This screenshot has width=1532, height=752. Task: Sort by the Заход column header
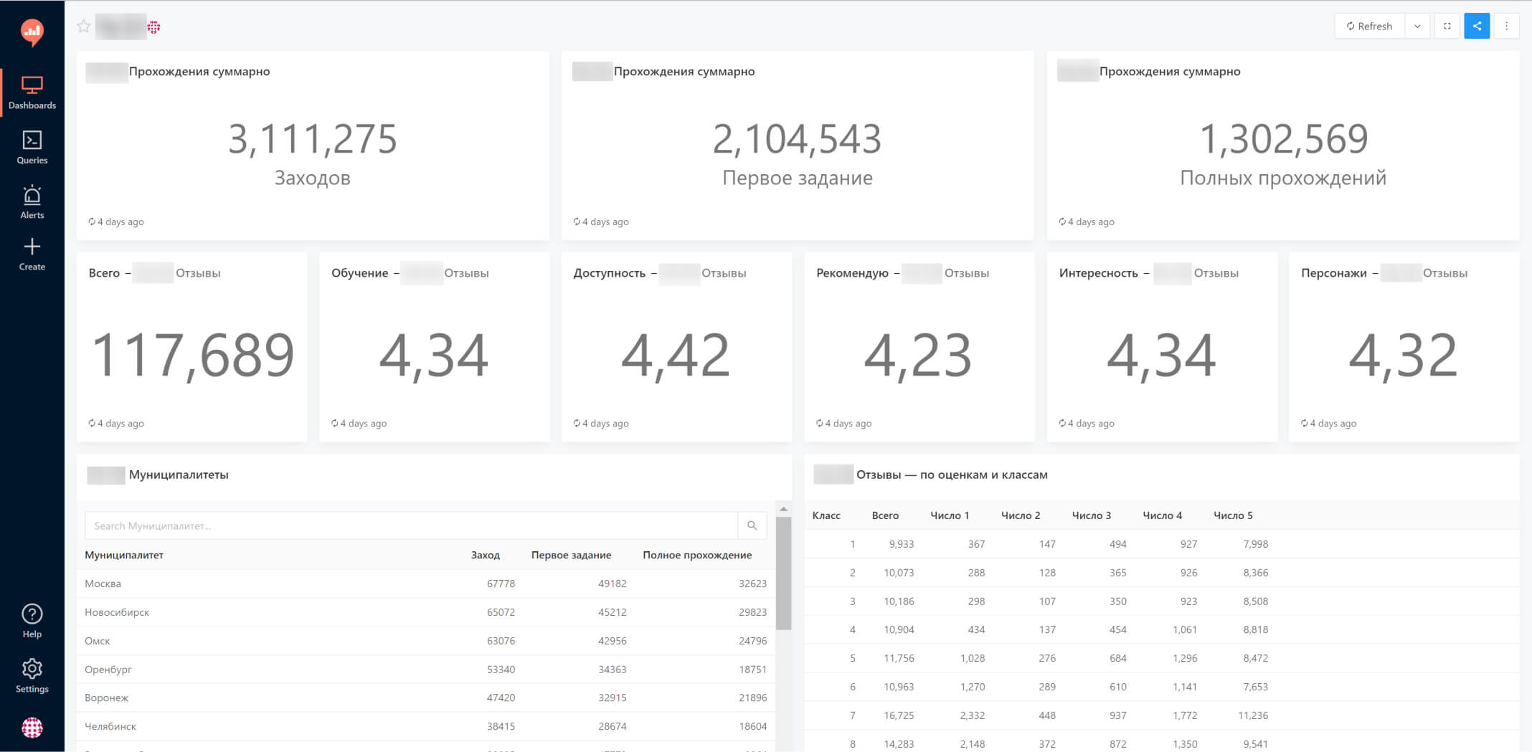(x=486, y=555)
